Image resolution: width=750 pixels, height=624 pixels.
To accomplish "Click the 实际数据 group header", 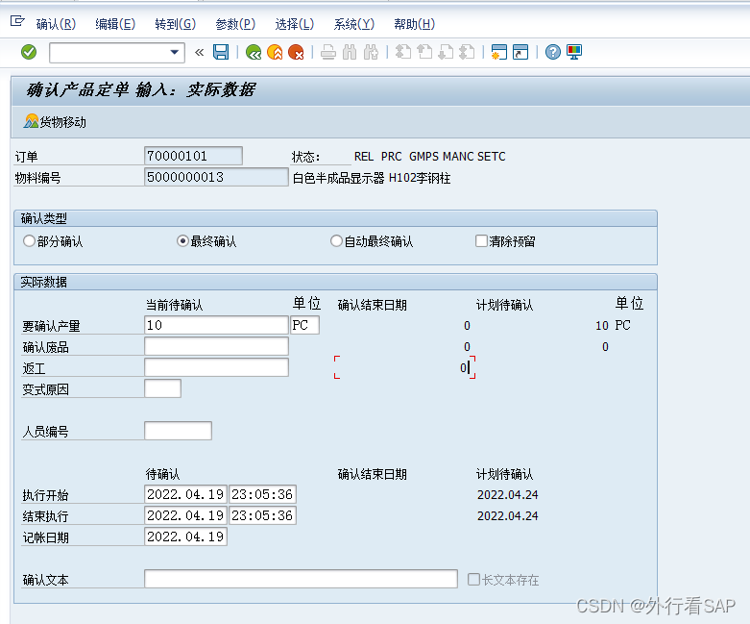I will click(335, 282).
